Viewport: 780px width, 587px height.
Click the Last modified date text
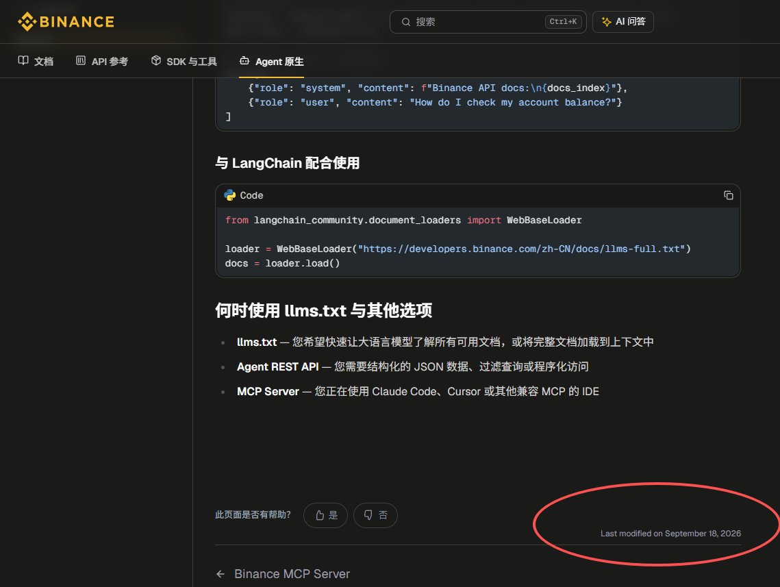(670, 534)
